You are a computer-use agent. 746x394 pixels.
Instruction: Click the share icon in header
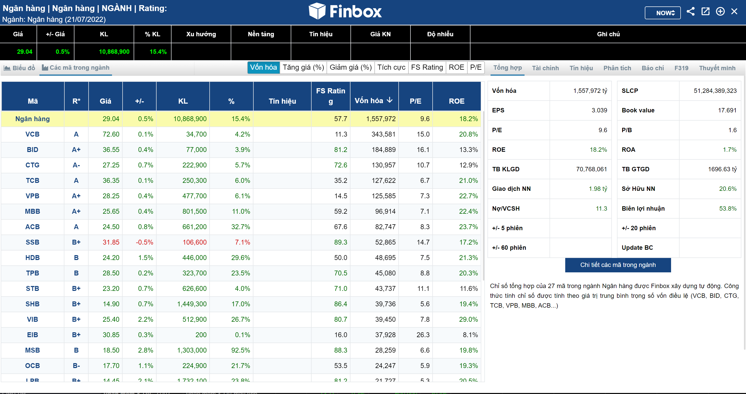690,12
